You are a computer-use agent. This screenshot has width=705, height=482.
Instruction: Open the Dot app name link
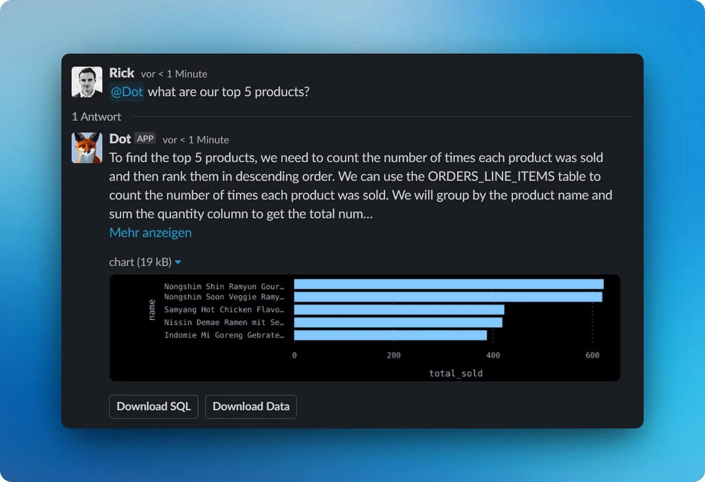tap(120, 139)
